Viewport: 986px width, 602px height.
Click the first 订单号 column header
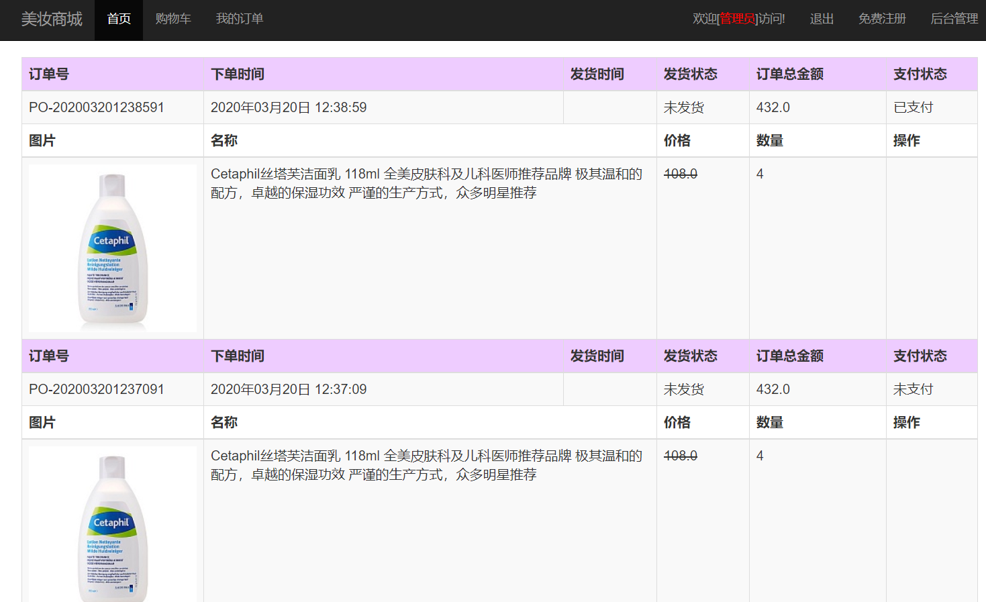[x=49, y=74]
